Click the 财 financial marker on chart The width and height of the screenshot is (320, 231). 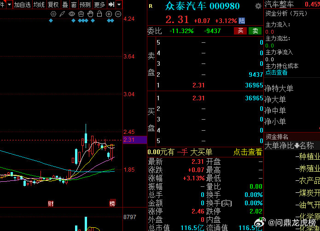(51, 203)
